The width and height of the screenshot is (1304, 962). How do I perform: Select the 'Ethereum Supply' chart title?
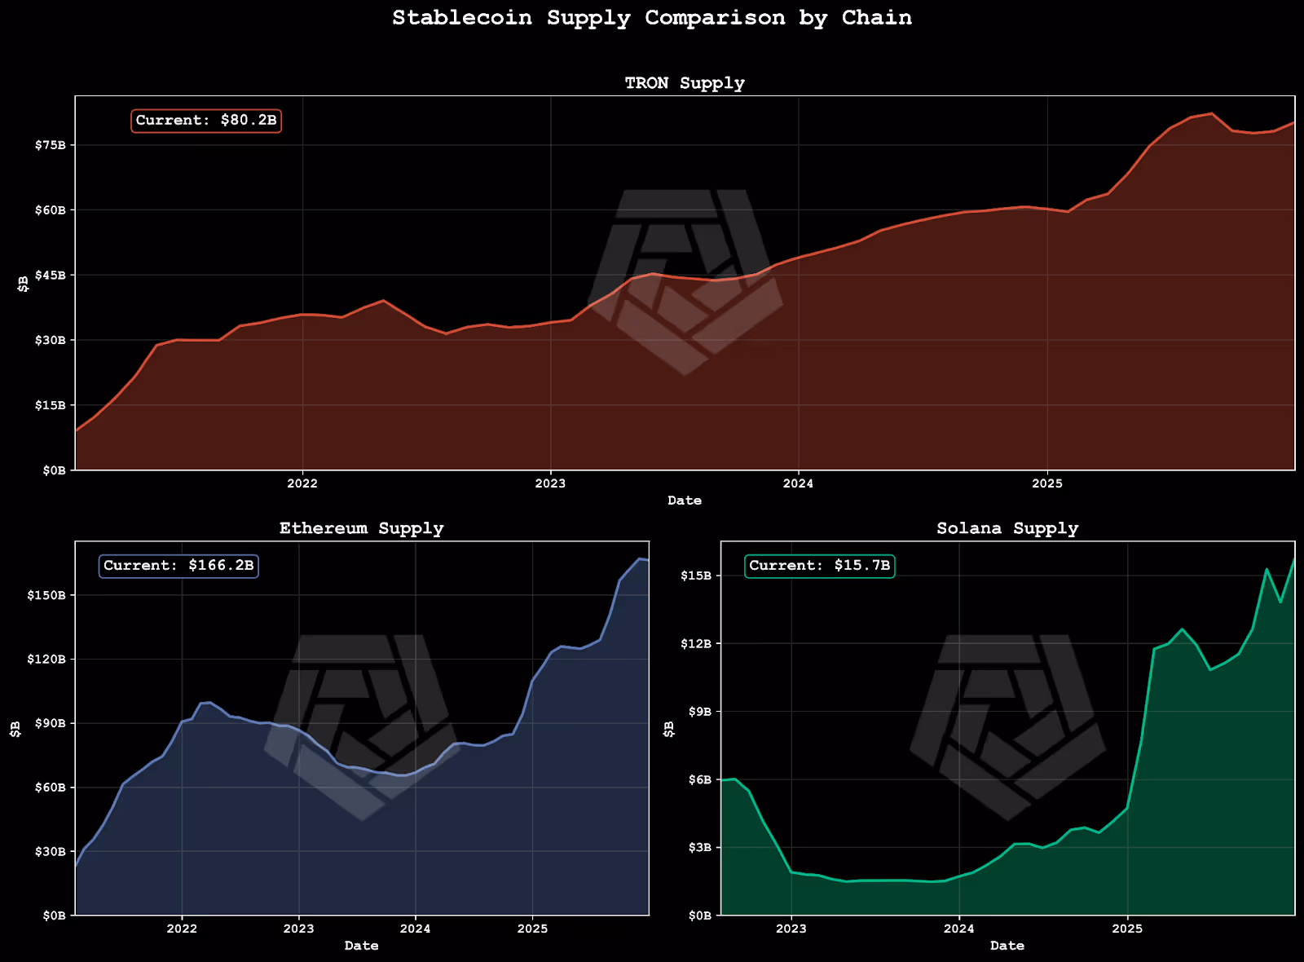pos(362,528)
